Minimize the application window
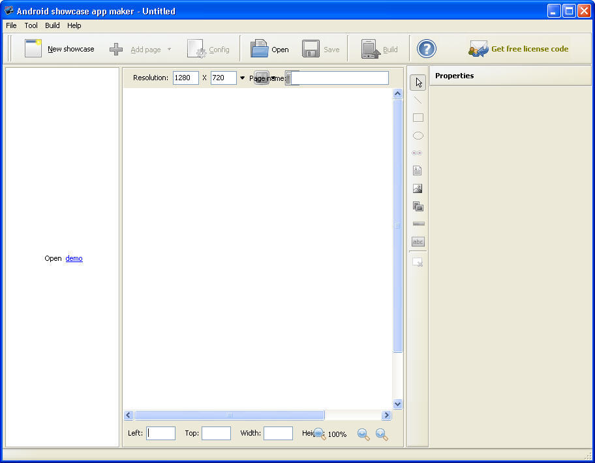This screenshot has width=595, height=463. click(554, 11)
